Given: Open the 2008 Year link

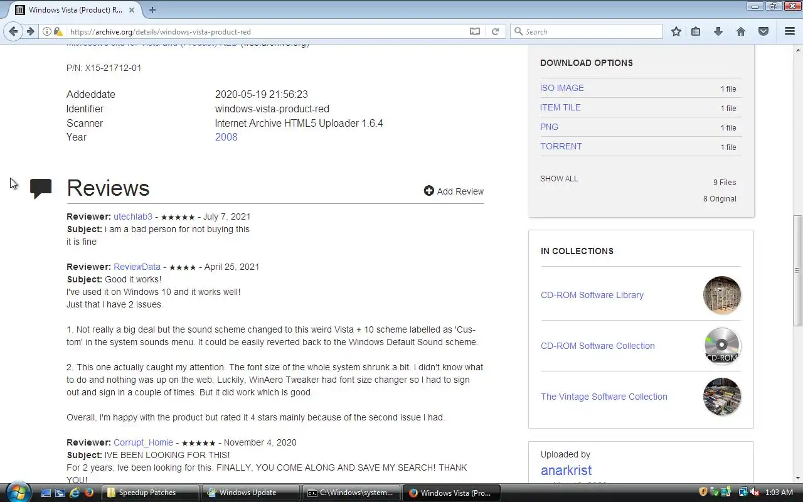Looking at the screenshot, I should (x=226, y=137).
